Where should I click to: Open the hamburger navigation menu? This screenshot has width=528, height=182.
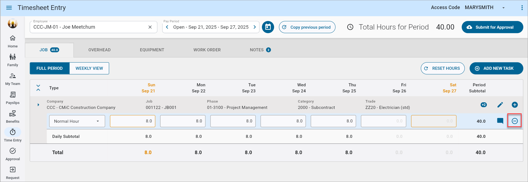click(9, 8)
